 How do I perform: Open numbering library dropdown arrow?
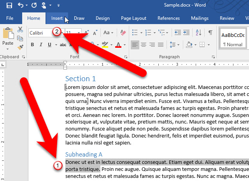pyautogui.click(x=154, y=33)
